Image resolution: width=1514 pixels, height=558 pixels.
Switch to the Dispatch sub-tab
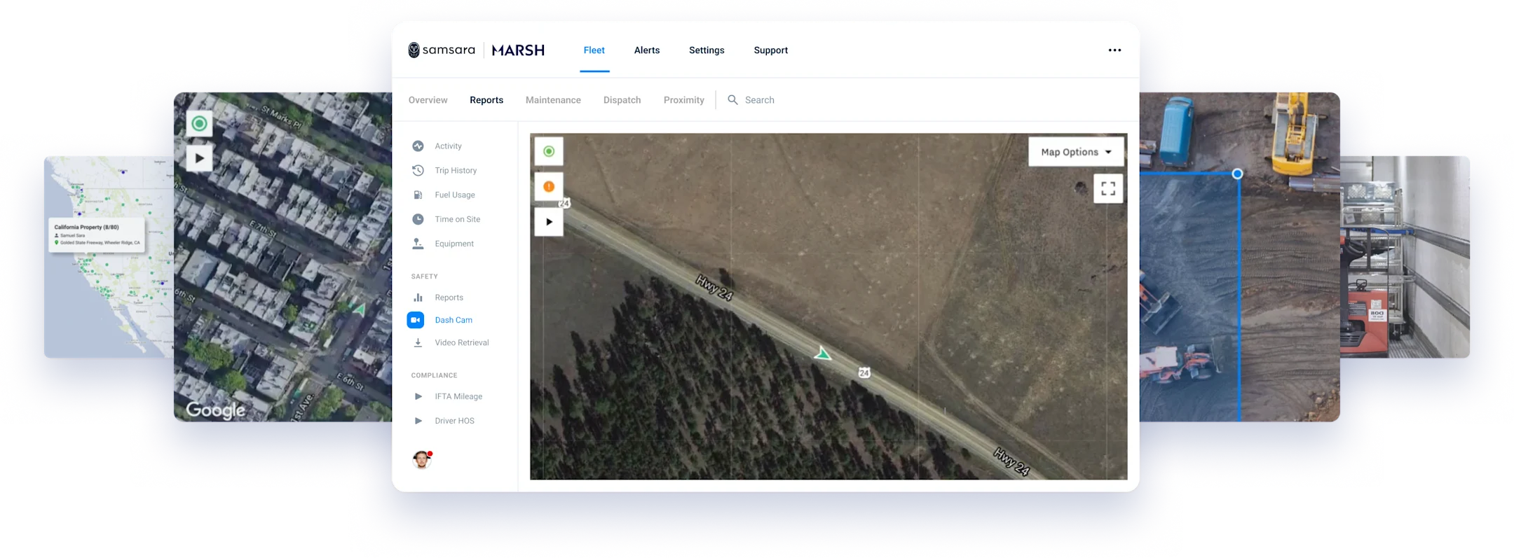pyautogui.click(x=622, y=100)
